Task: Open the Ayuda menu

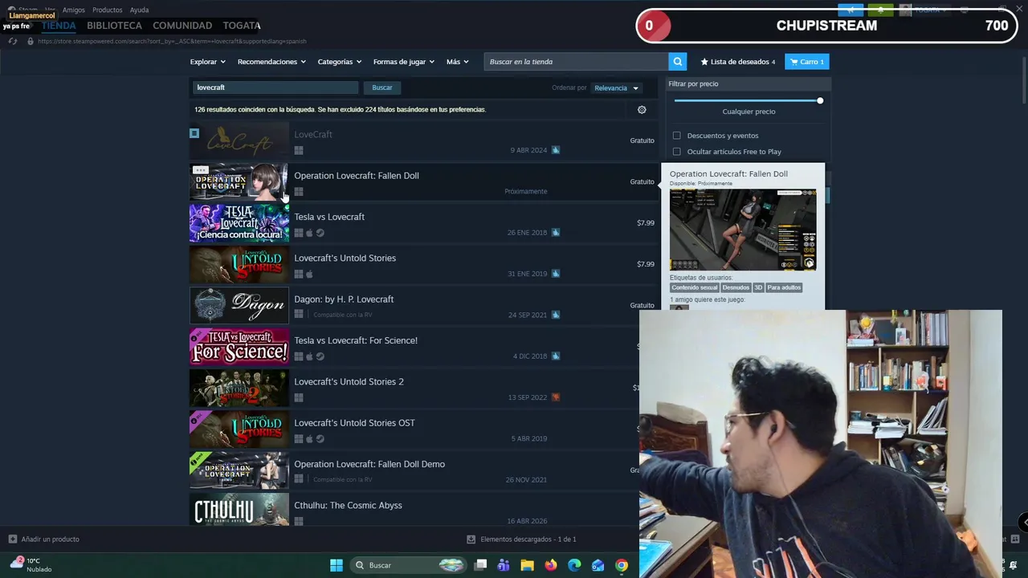Action: pos(139,10)
